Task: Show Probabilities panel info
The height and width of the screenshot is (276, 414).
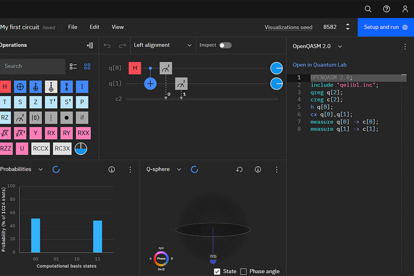Action: pos(112,169)
